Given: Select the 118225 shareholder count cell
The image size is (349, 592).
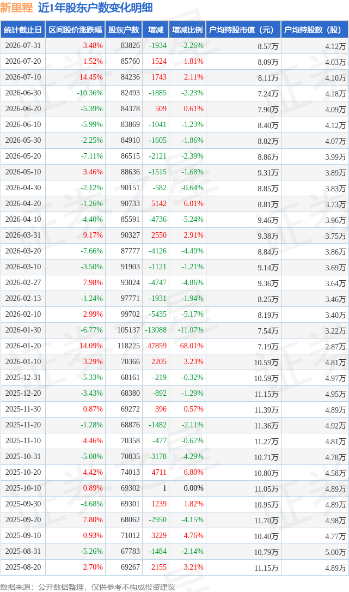Looking at the screenshot, I should pos(128,346).
